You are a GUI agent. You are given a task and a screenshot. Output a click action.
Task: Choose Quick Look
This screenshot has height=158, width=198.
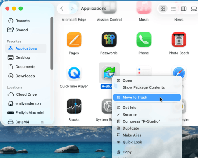tap(147, 142)
